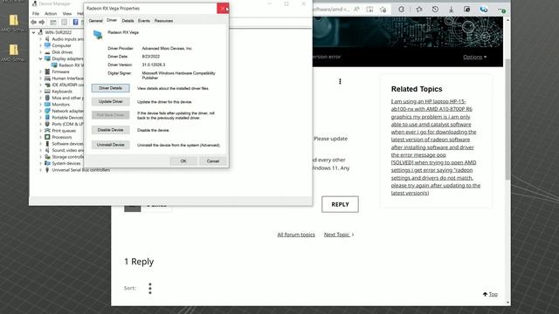This screenshot has height=314, width=559.
Task: Open the Options dropdown on forum page
Action: click(x=475, y=57)
